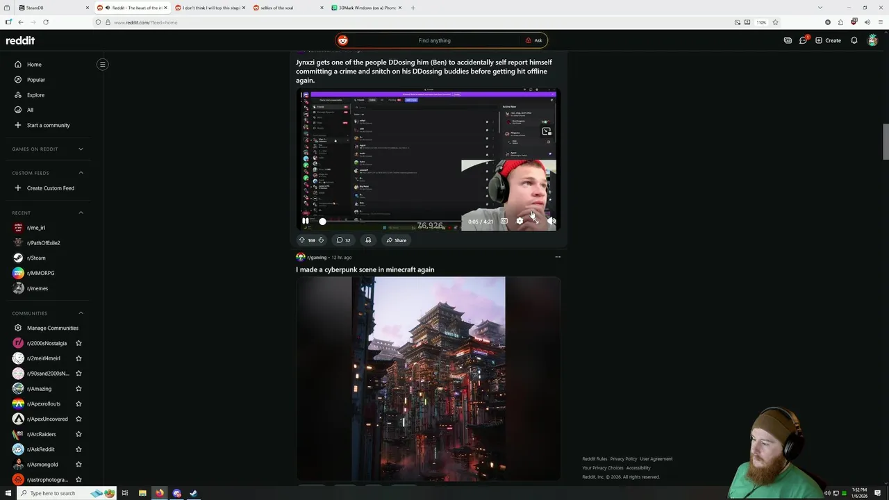Click the r/gaming community avatar

(301, 257)
